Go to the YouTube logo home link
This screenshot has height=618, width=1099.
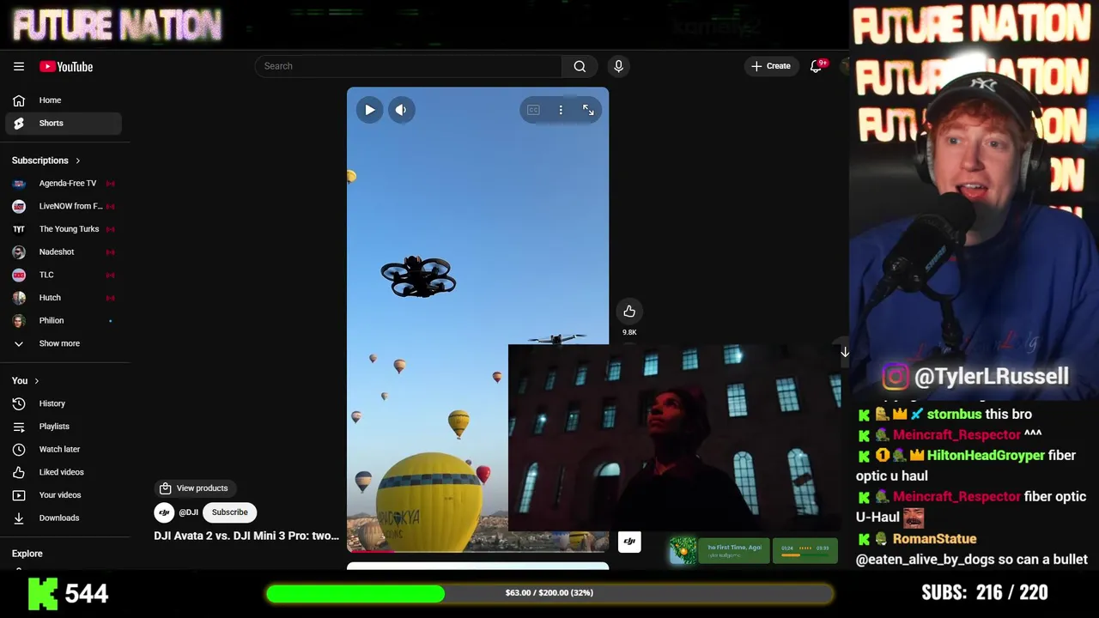coord(66,66)
